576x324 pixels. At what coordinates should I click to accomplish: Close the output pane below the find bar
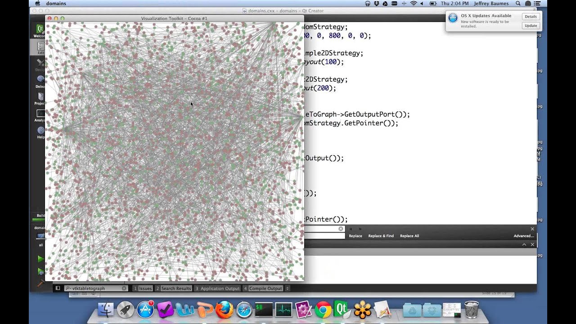tap(532, 244)
